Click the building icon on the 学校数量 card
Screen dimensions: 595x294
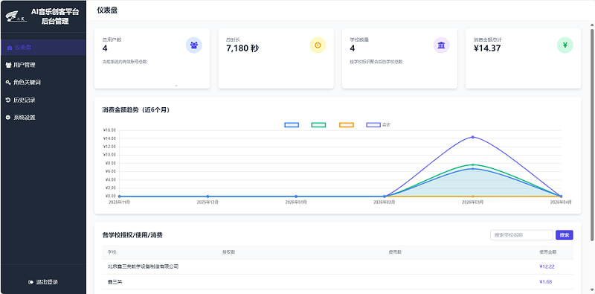(441, 45)
